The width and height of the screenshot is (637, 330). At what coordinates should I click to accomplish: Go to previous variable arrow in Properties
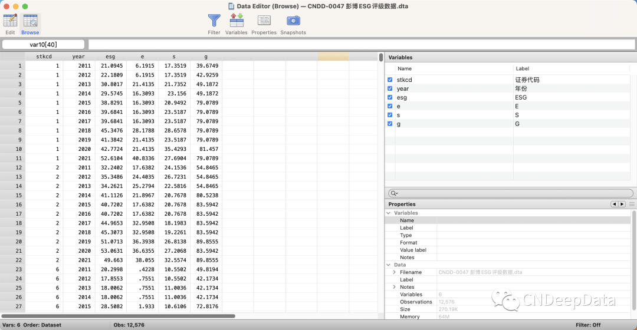(614, 204)
